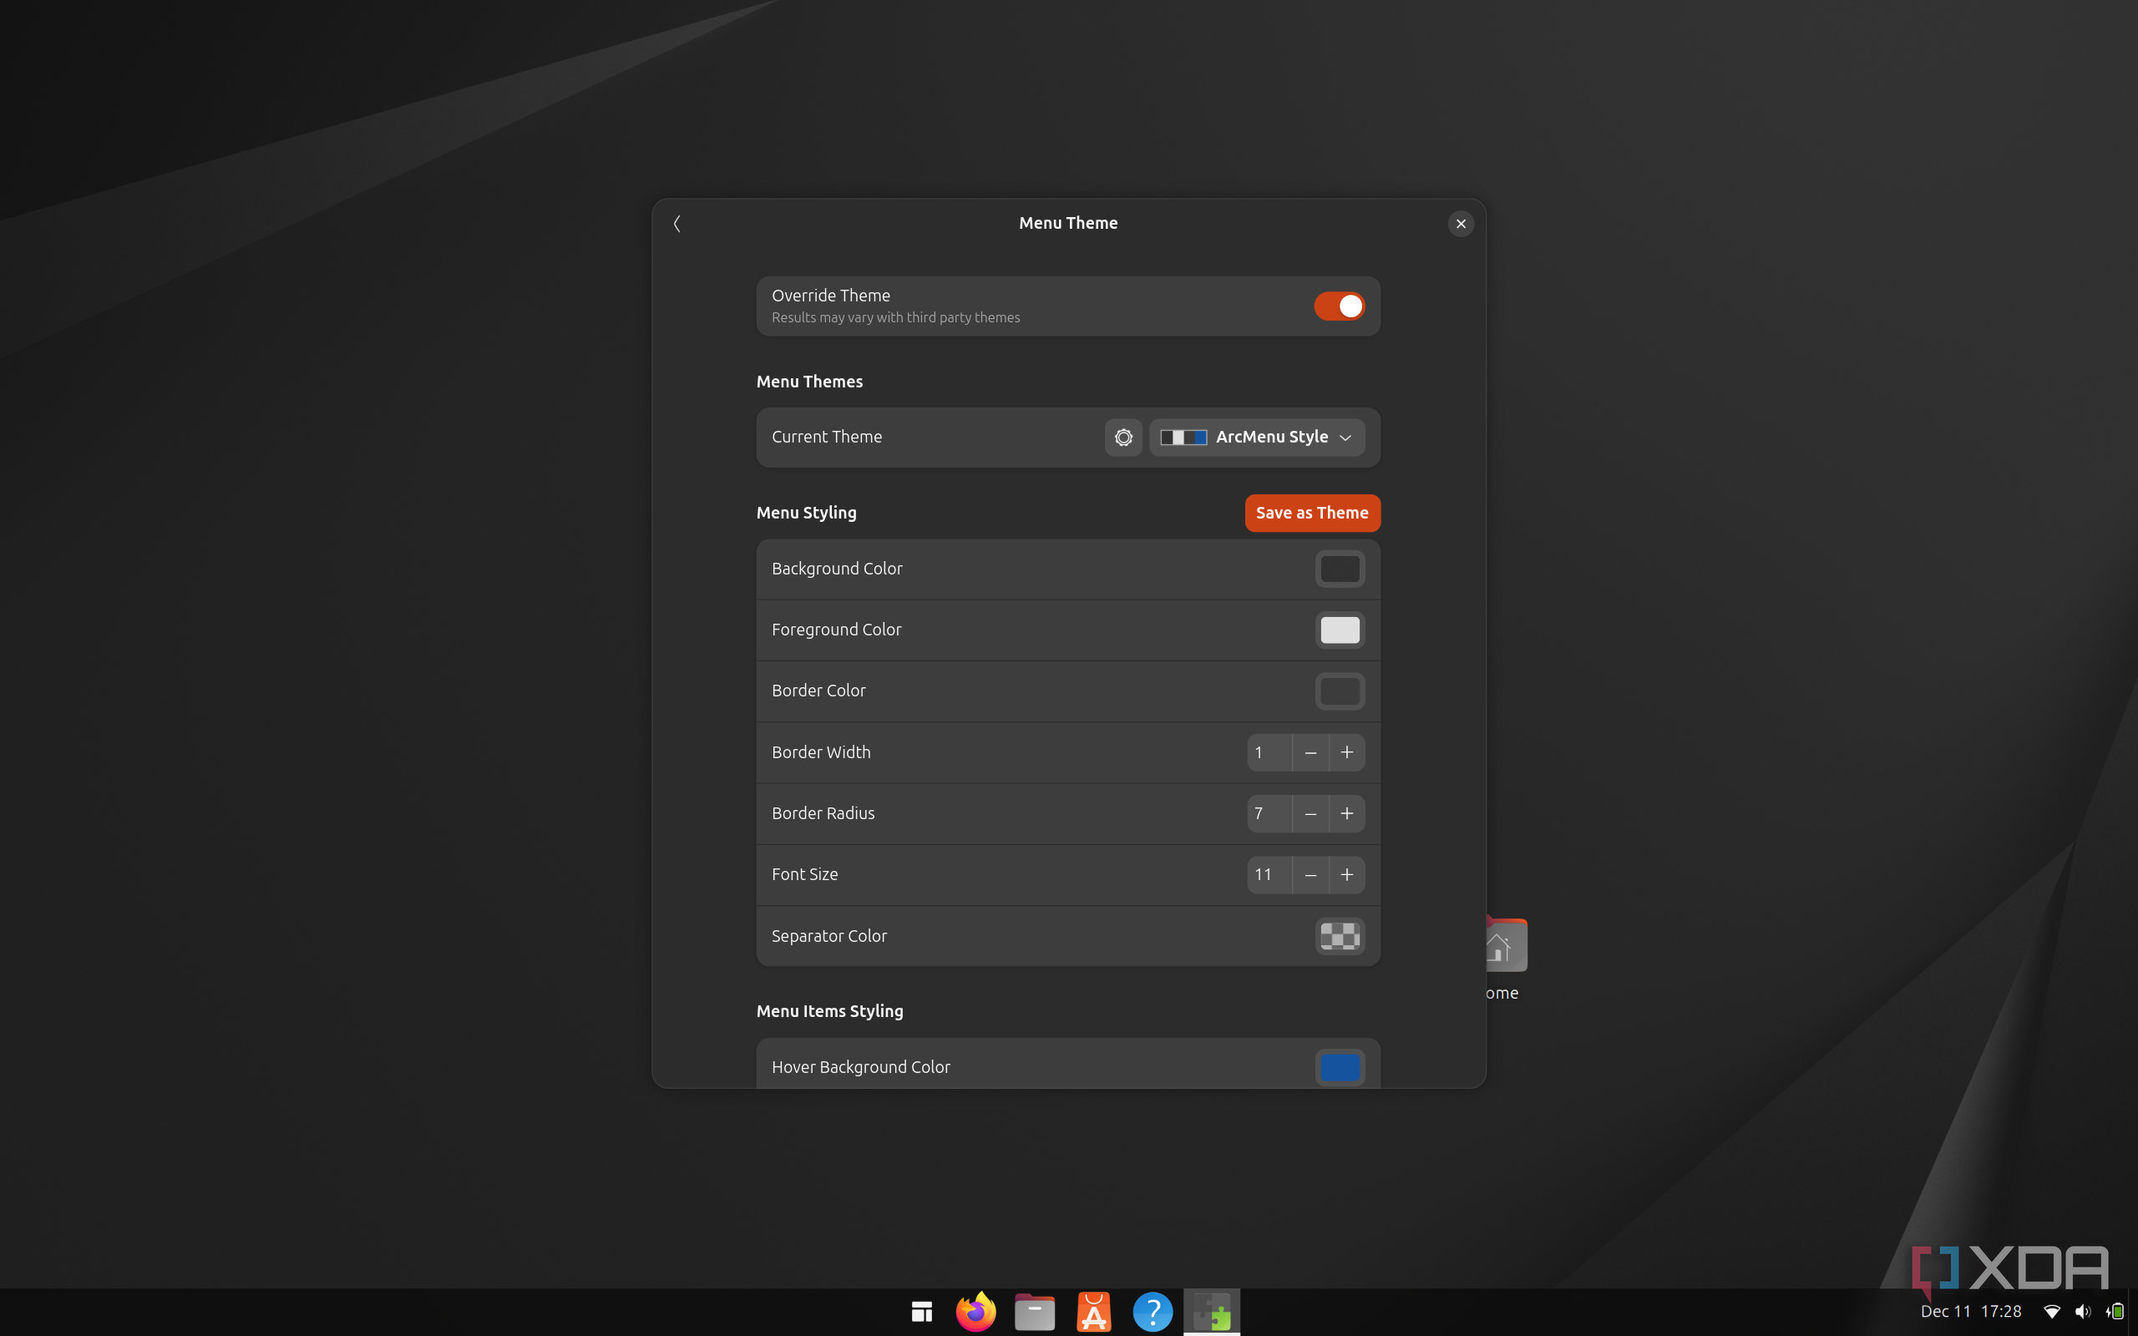Launch Firefox from the taskbar
The image size is (2138, 1336).
coord(976,1312)
